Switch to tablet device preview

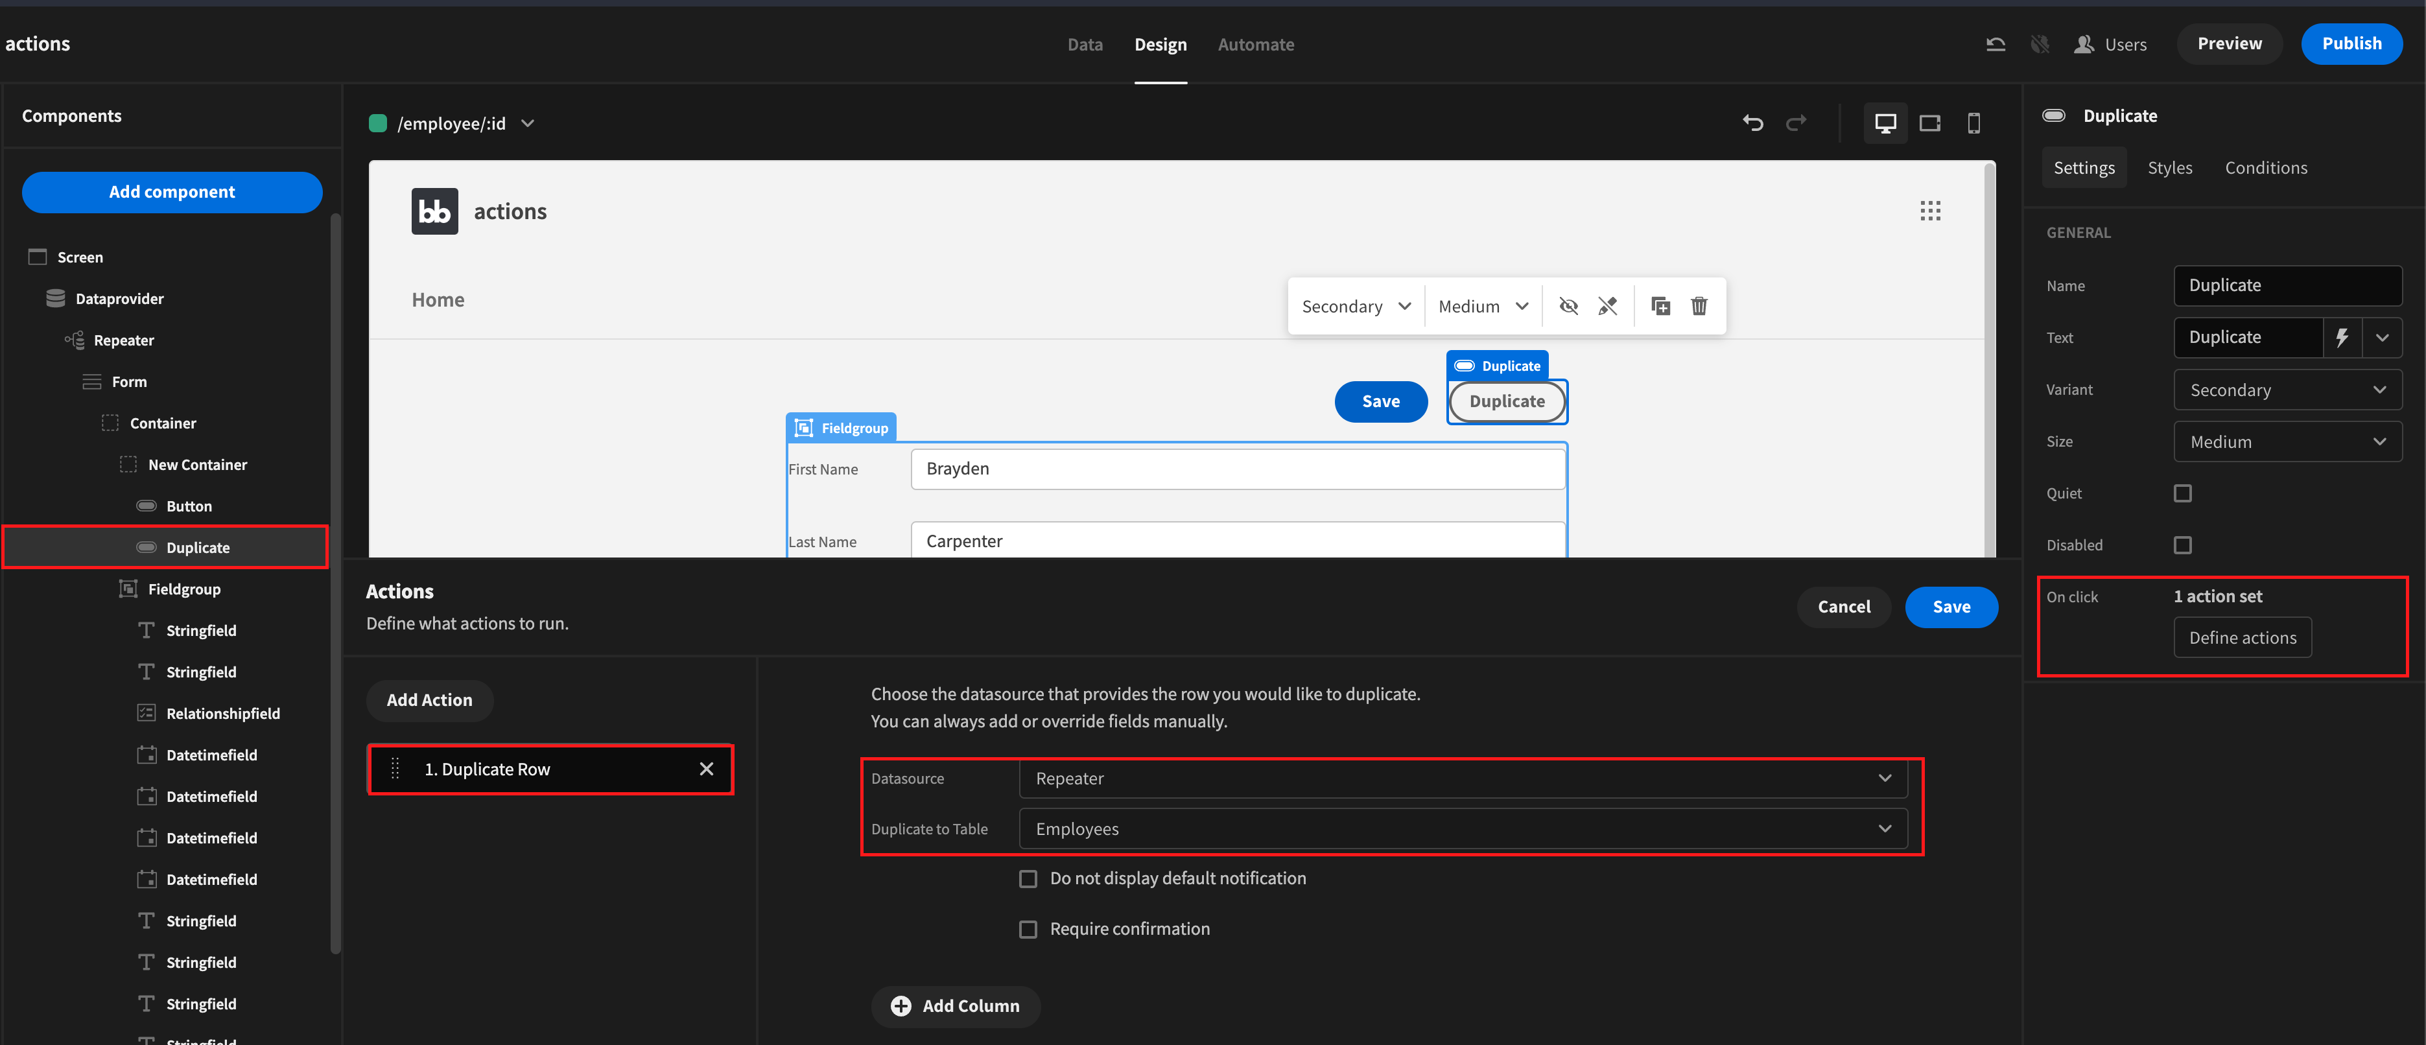coord(1929,123)
